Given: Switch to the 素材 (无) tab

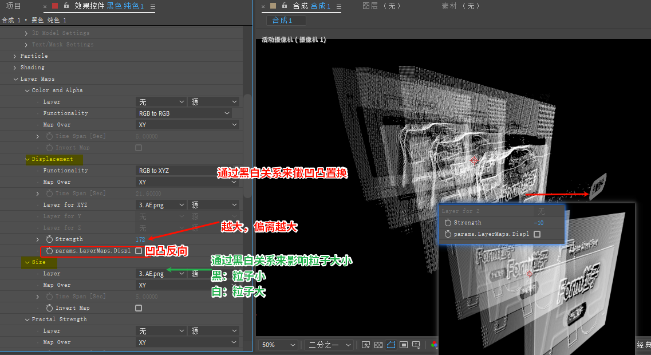Looking at the screenshot, I should coord(461,6).
